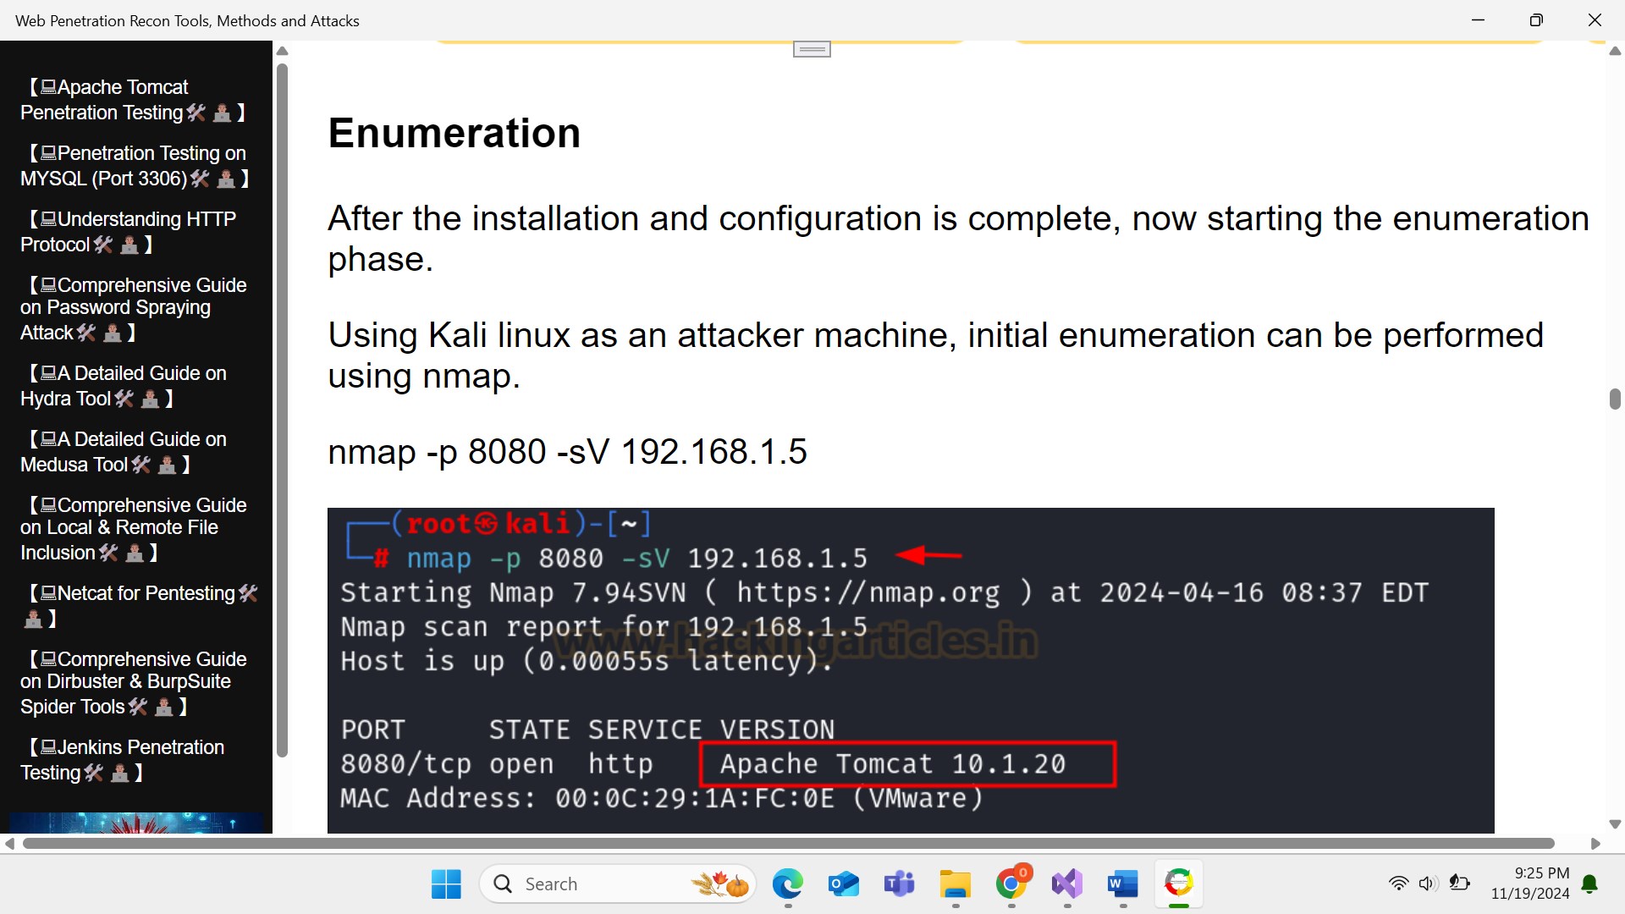Open File Explorer from taskbar
The width and height of the screenshot is (1625, 914).
(955, 884)
